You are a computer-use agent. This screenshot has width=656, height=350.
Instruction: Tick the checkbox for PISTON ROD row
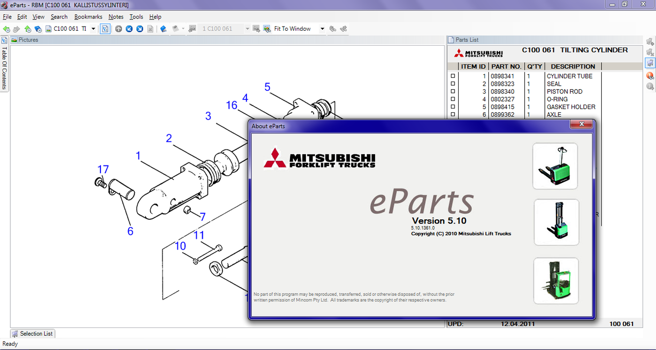453,92
